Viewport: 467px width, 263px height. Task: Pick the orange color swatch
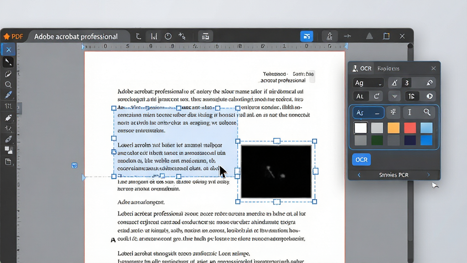394,128
